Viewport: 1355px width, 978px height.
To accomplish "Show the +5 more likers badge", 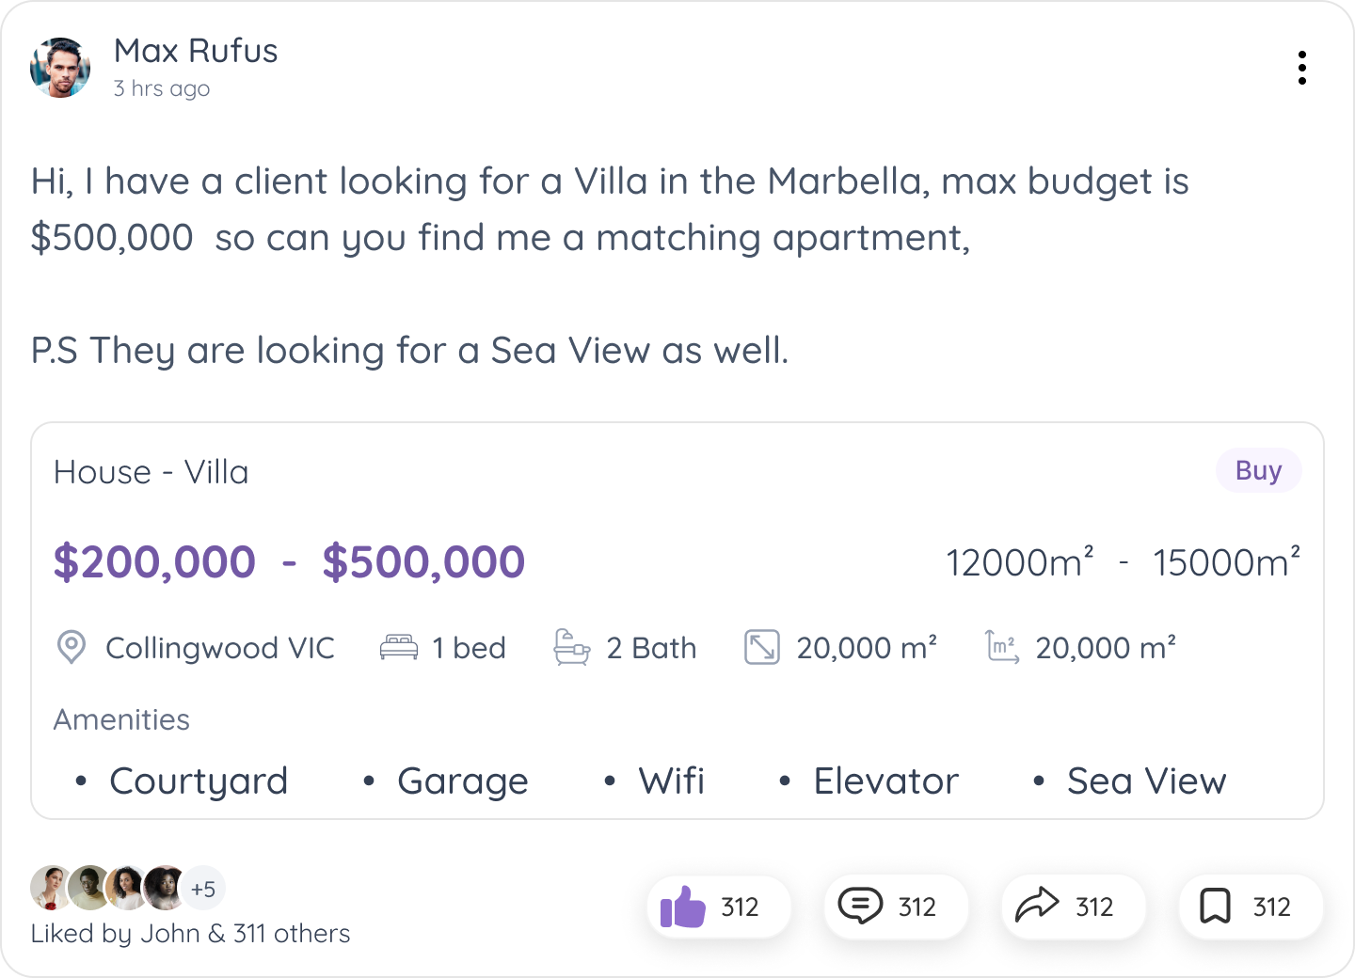I will point(203,889).
